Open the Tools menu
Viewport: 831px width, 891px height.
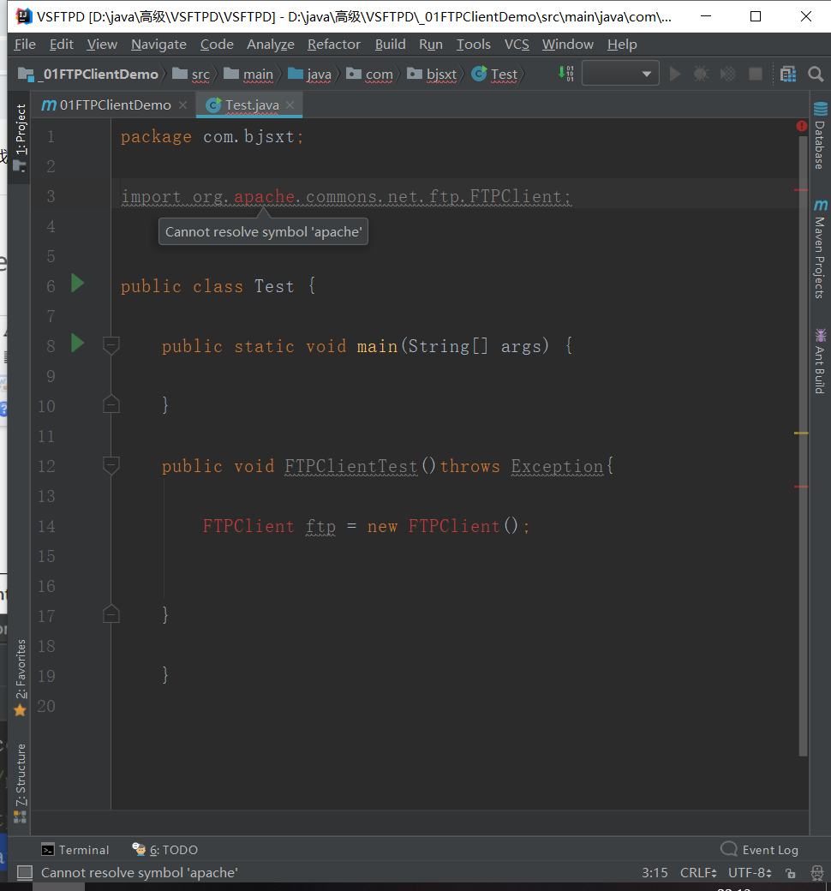[473, 45]
